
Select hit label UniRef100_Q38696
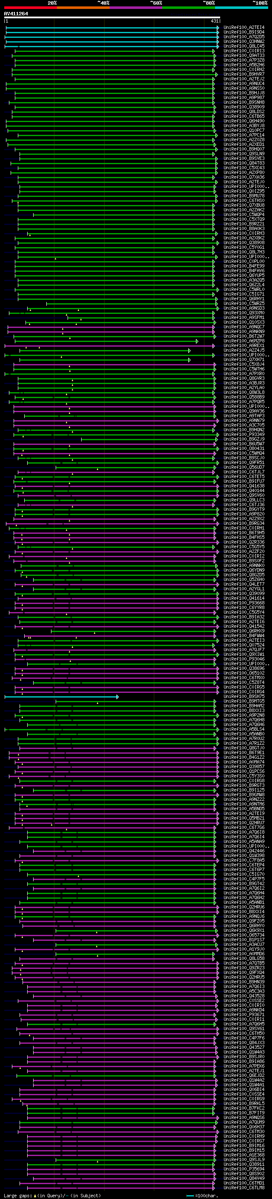(244, 668)
